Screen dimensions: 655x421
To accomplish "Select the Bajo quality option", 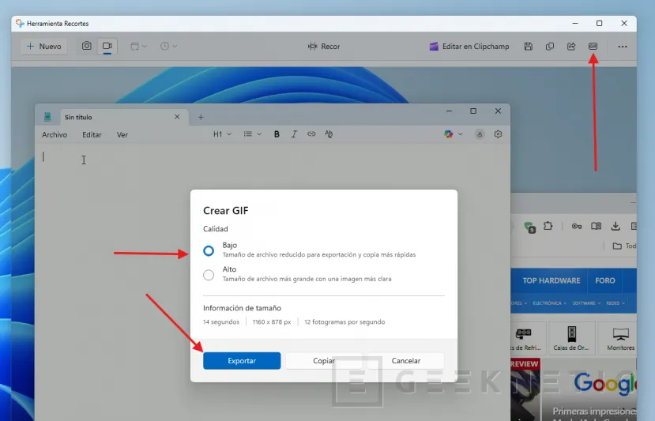I will click(209, 251).
